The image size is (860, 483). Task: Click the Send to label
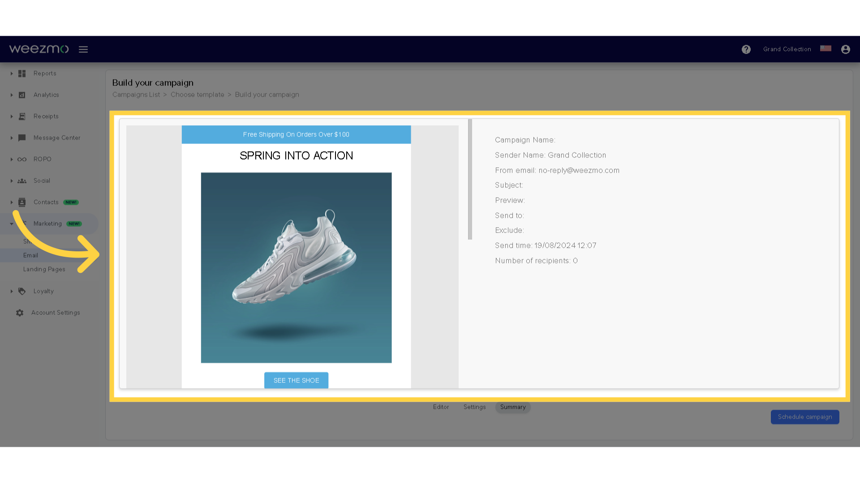pos(509,216)
